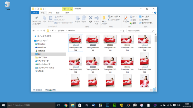Open the Open dropdown in ribbon
The height and width of the screenshot is (108, 193).
(133, 17)
